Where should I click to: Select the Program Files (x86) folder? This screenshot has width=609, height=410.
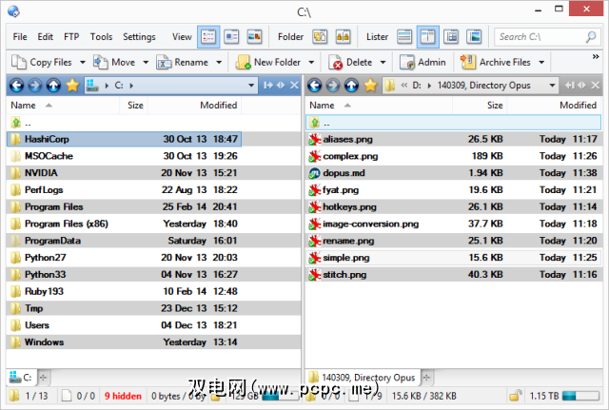tap(125, 224)
